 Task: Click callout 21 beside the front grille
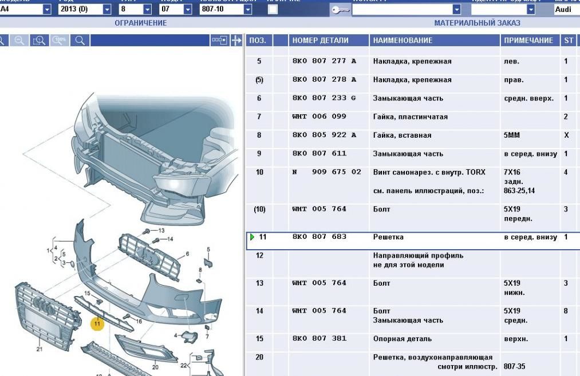point(39,349)
